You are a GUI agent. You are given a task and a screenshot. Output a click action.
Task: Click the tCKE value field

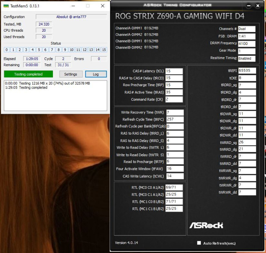[247, 78]
